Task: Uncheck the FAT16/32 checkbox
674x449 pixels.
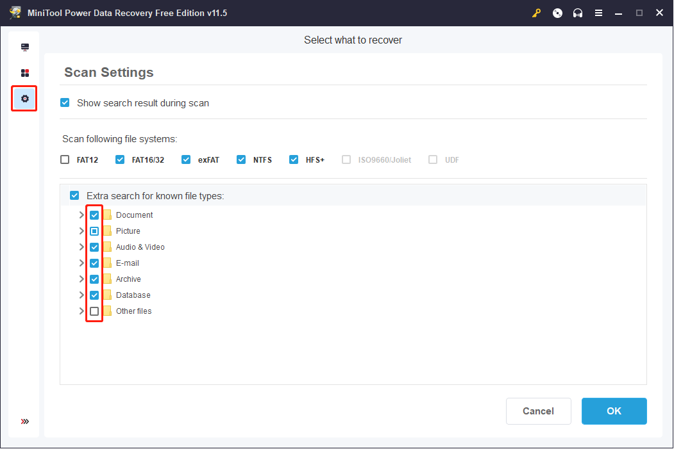Action: pyautogui.click(x=120, y=159)
